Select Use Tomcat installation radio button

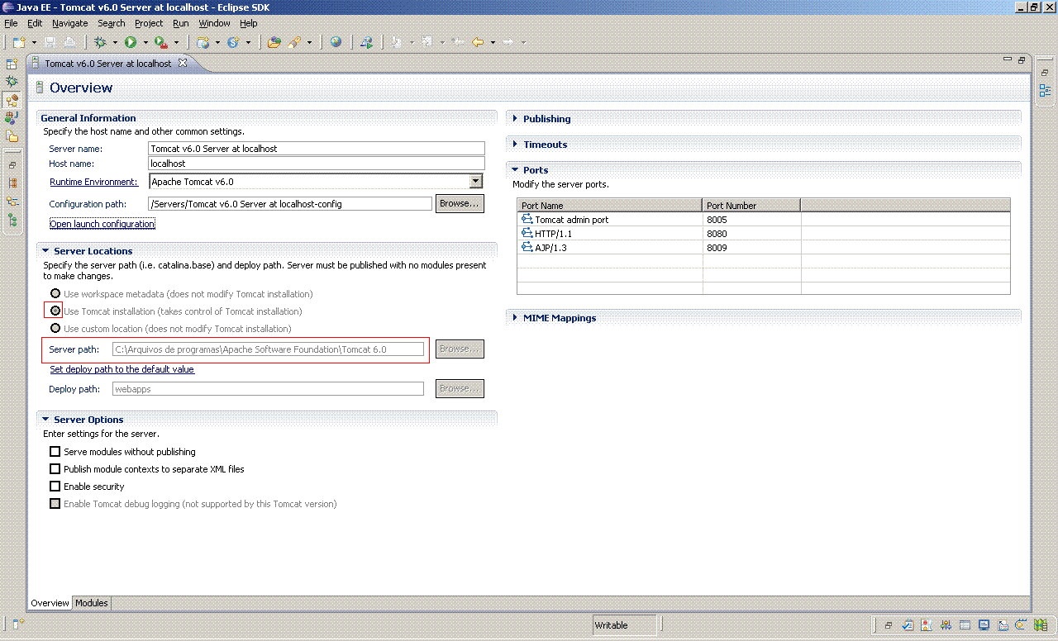[x=55, y=311]
